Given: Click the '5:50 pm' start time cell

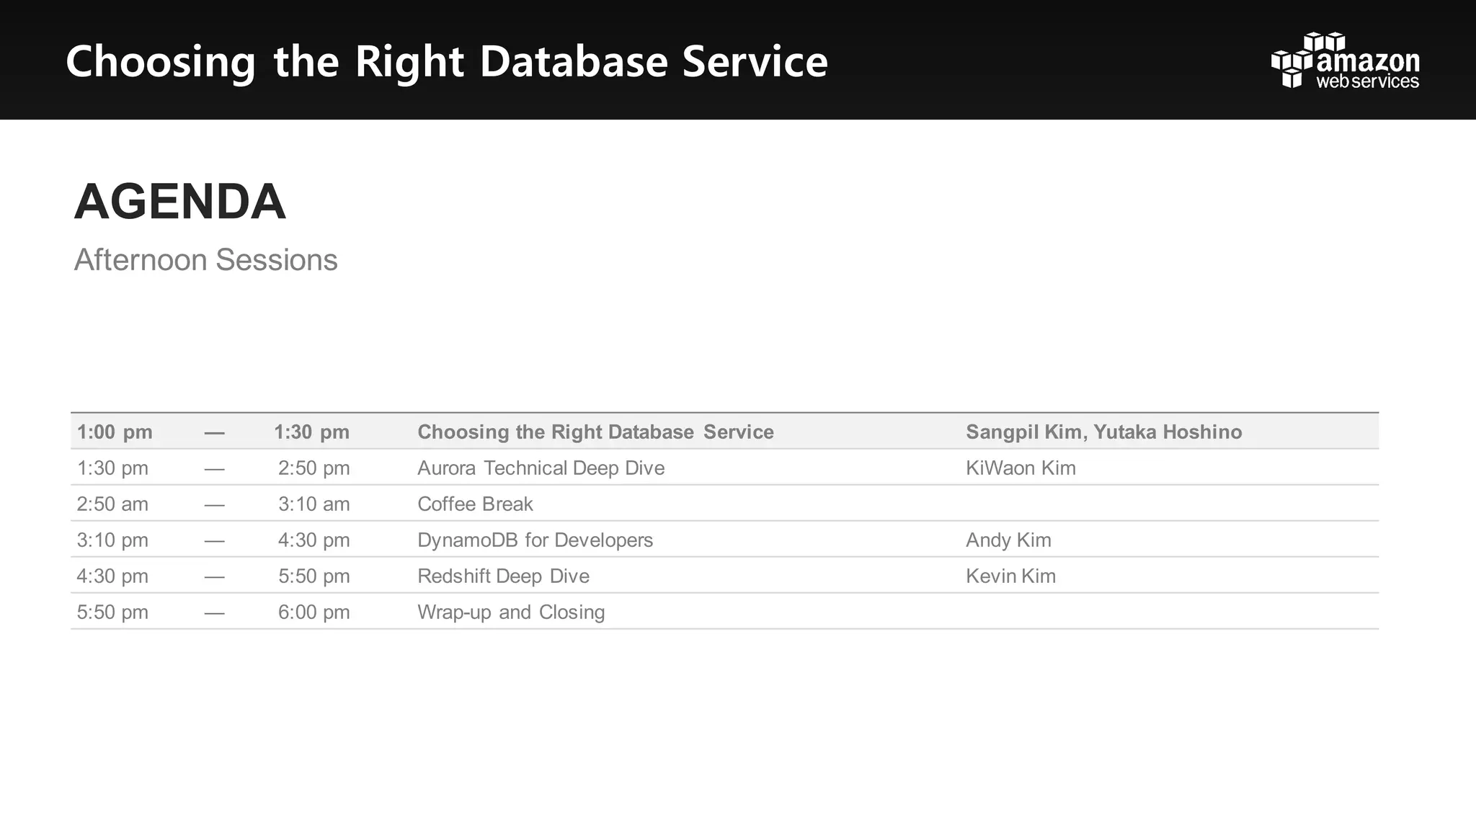Looking at the screenshot, I should click(112, 612).
